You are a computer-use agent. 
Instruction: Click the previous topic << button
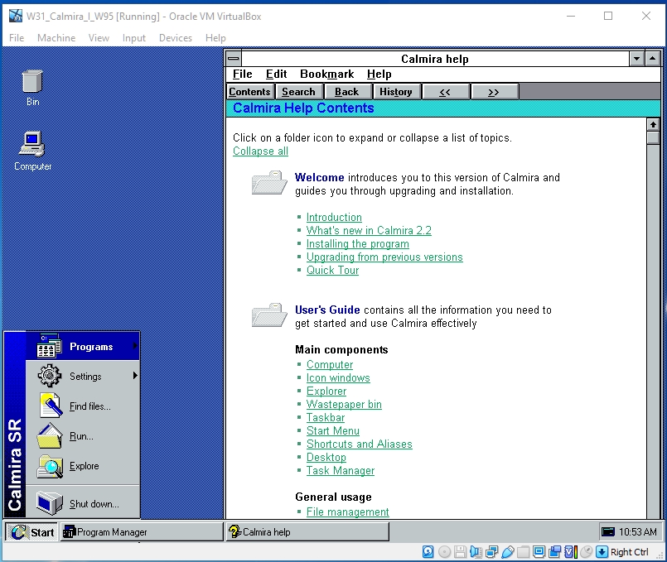445,91
